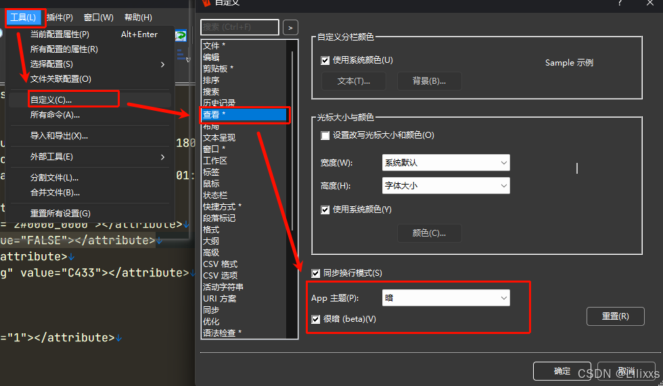Image resolution: width=663 pixels, height=386 pixels.
Task: Open the App 主题(P) dropdown
Action: (446, 297)
